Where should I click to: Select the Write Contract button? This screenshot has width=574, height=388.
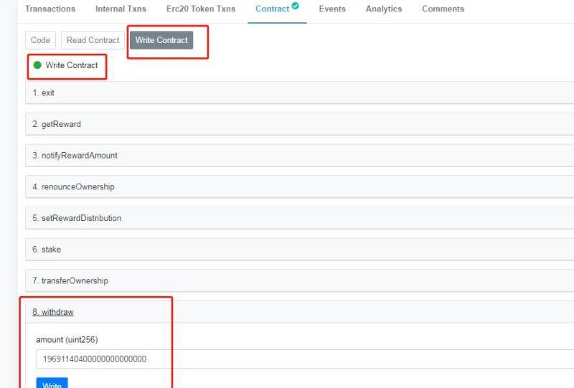coord(161,40)
